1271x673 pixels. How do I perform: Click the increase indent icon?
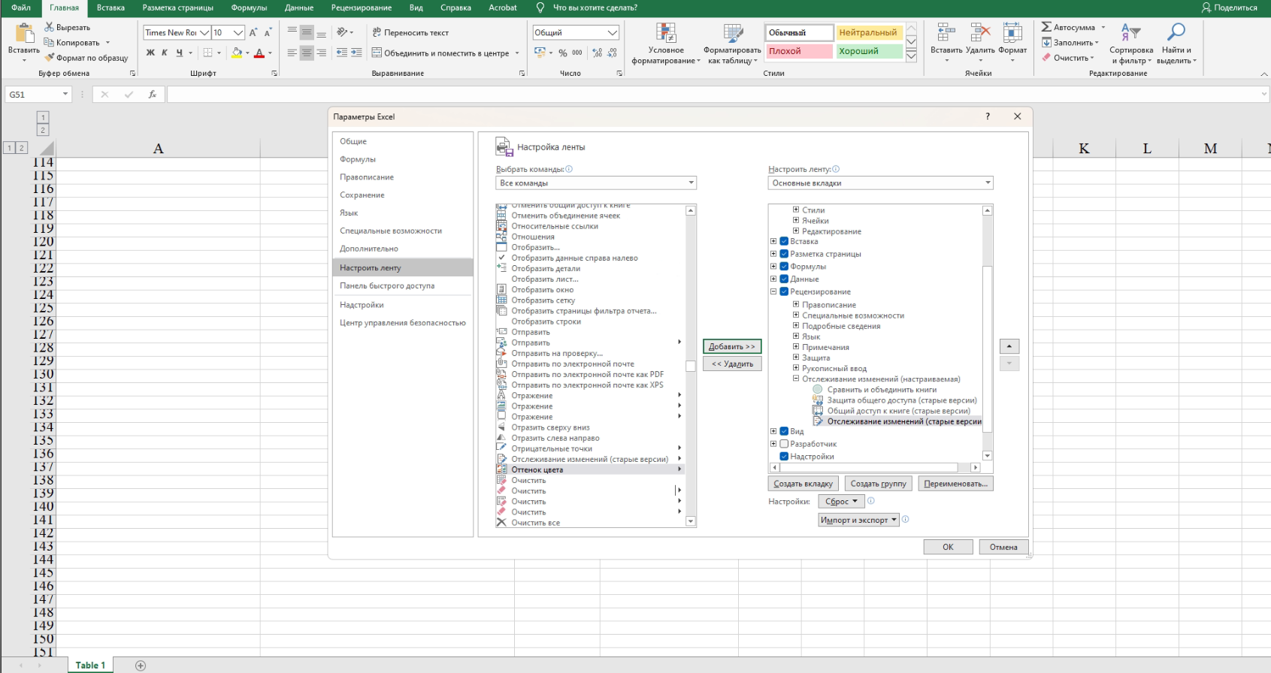pos(356,53)
